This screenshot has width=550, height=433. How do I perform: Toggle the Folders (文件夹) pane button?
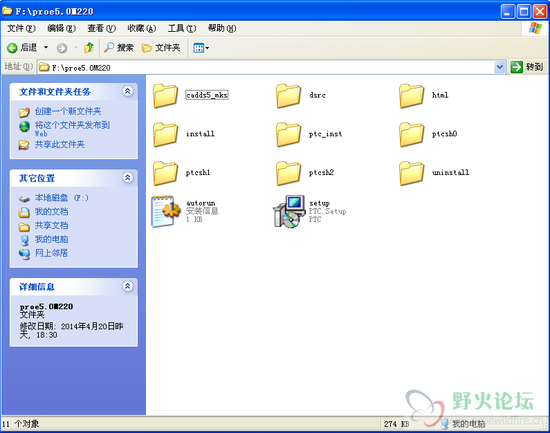tap(161, 47)
